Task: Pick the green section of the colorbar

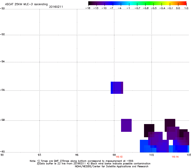Action: (149, 3)
